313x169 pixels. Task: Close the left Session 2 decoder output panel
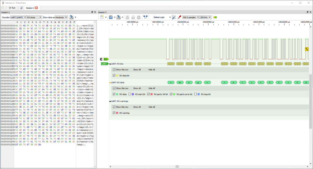(95, 12)
